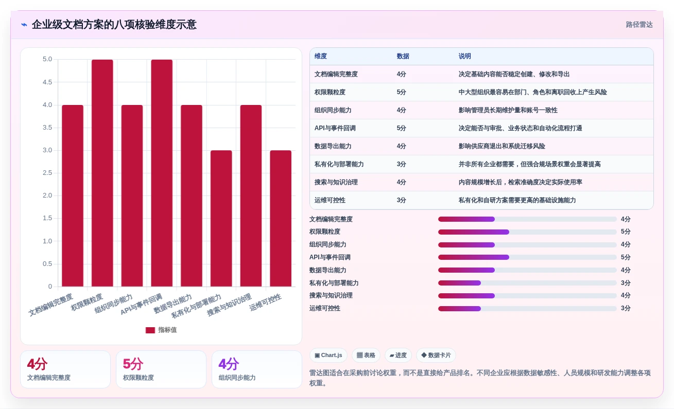Screen dimensions: 674x409
Task: Select the 进度 tag chip
Action: pos(398,355)
